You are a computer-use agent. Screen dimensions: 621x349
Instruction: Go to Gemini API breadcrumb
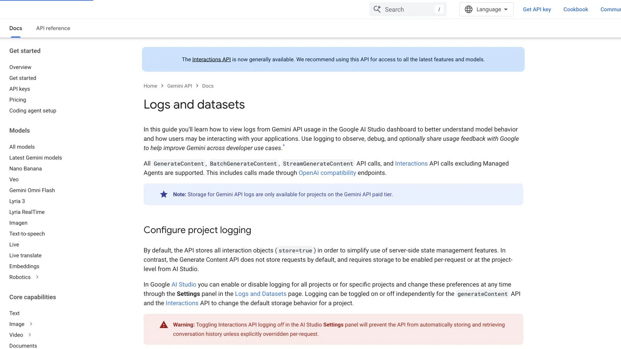(x=180, y=86)
